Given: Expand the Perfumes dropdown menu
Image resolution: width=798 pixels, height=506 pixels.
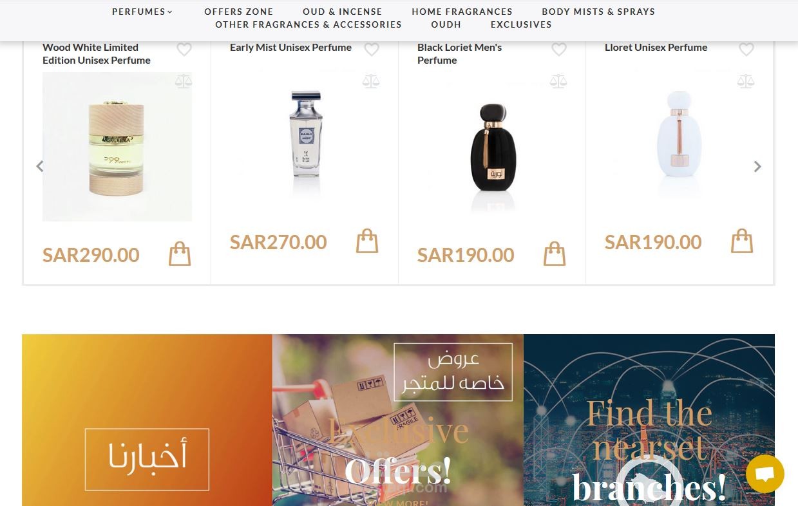Looking at the screenshot, I should pos(142,12).
